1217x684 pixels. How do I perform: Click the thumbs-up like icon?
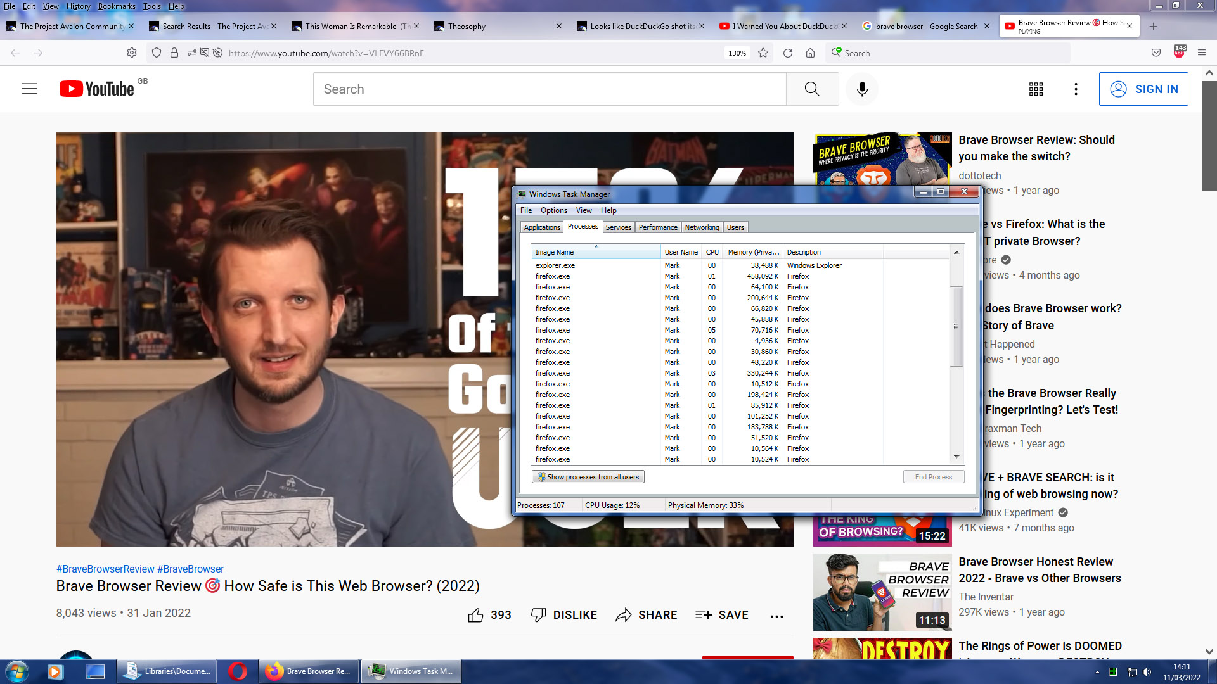coord(475,615)
